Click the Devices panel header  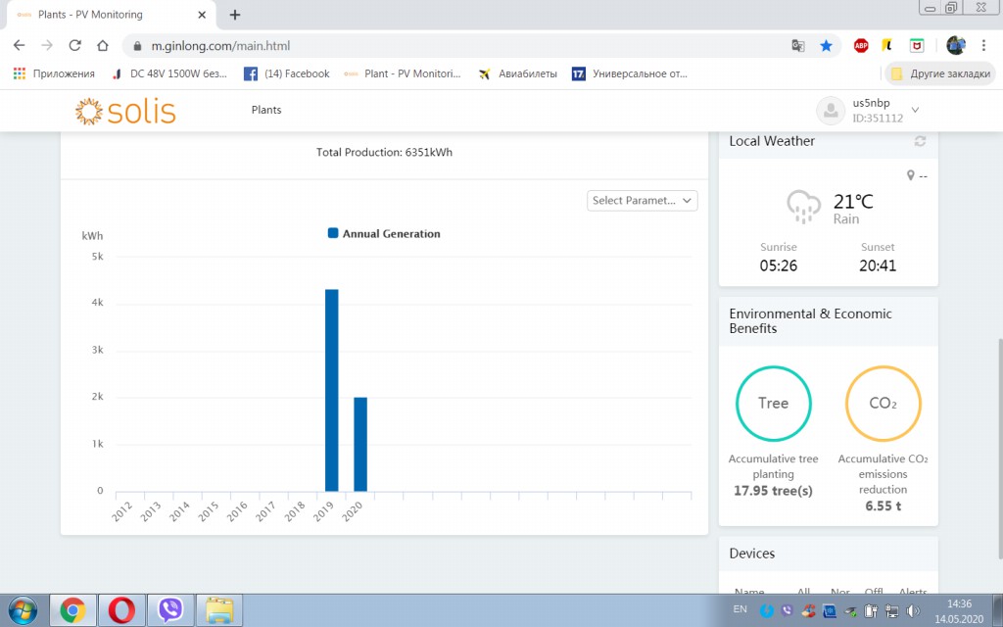click(x=829, y=554)
